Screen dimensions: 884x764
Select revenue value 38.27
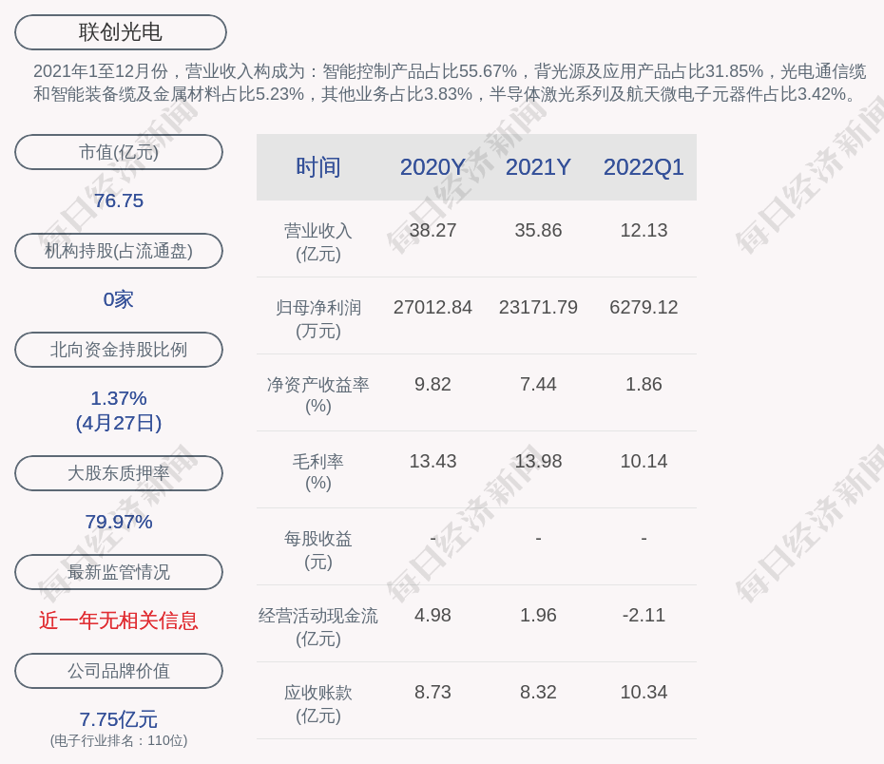433,230
